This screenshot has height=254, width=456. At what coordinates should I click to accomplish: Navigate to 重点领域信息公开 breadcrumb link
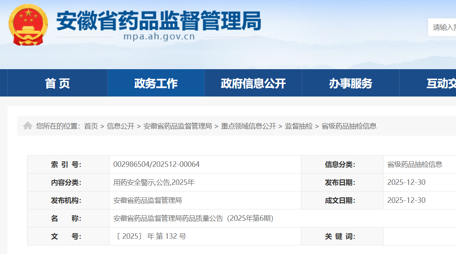pyautogui.click(x=249, y=126)
